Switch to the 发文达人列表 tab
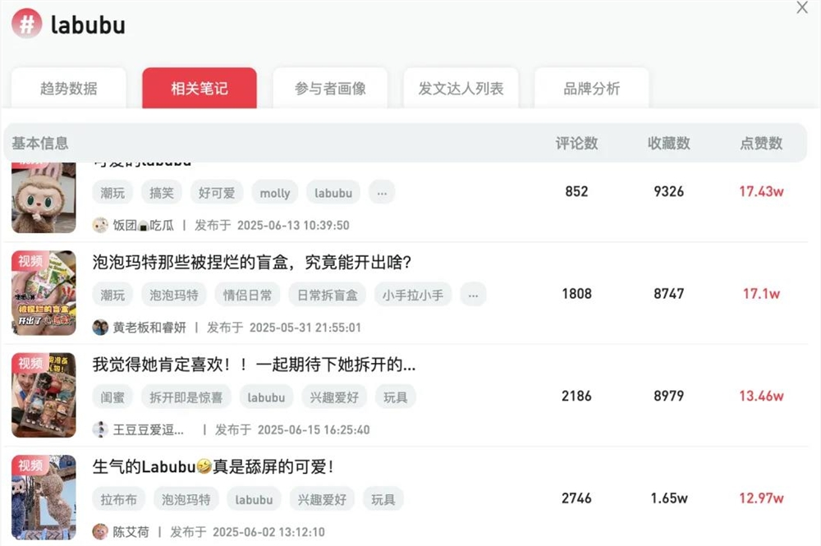Image resolution: width=821 pixels, height=546 pixels. click(461, 86)
